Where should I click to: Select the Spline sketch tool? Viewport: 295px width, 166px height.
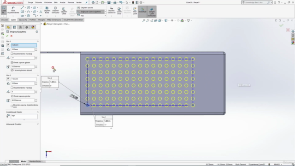pos(35,8)
